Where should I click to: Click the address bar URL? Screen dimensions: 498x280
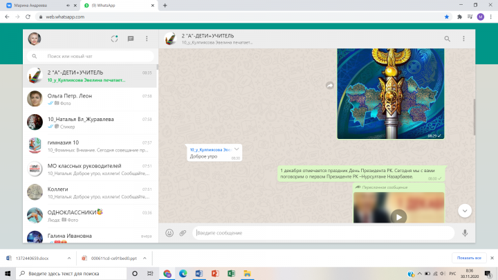pyautogui.click(x=65, y=17)
